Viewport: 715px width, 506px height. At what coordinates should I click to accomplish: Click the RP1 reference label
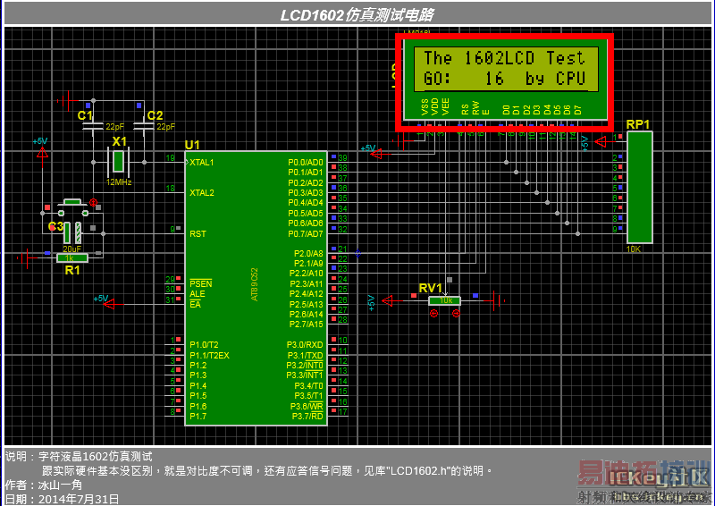coord(637,124)
